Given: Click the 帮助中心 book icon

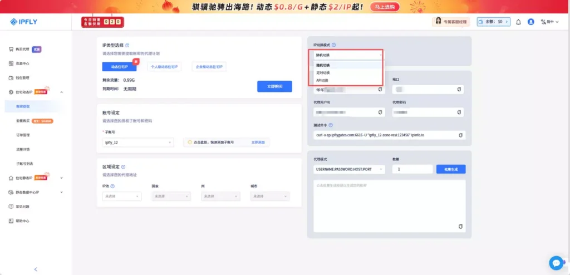Looking at the screenshot, I should pyautogui.click(x=11, y=221).
